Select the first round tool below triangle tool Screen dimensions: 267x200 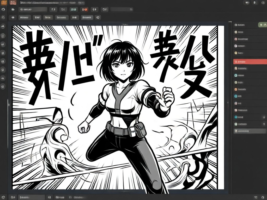(x=3, y=36)
